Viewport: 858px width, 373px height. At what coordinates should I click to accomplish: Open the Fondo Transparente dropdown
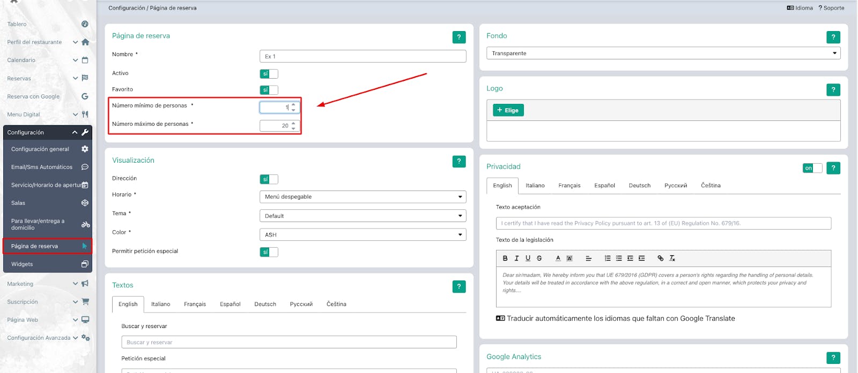tap(663, 53)
